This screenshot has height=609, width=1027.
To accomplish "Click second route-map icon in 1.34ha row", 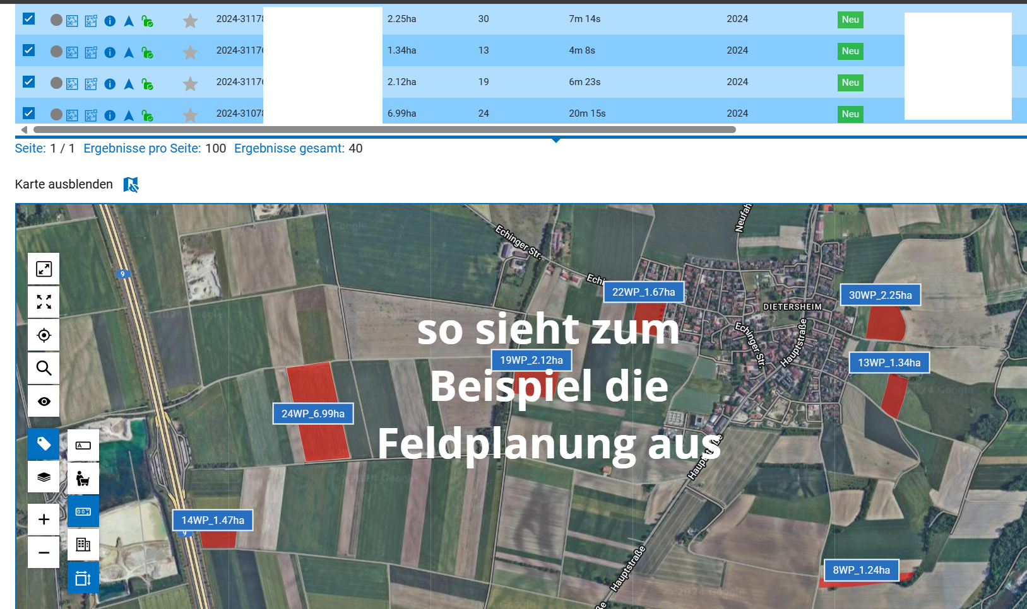I will (91, 52).
